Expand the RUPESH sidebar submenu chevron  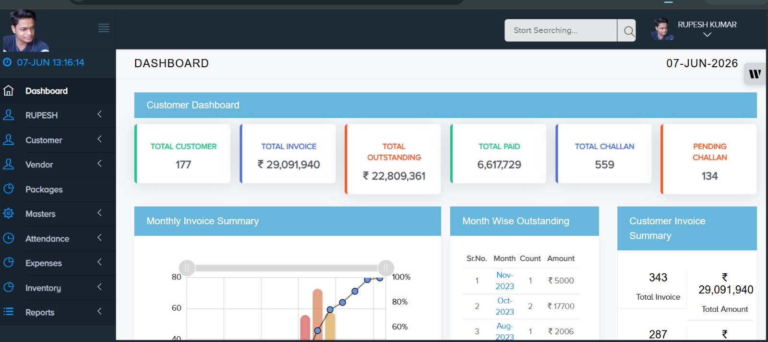pyautogui.click(x=99, y=114)
